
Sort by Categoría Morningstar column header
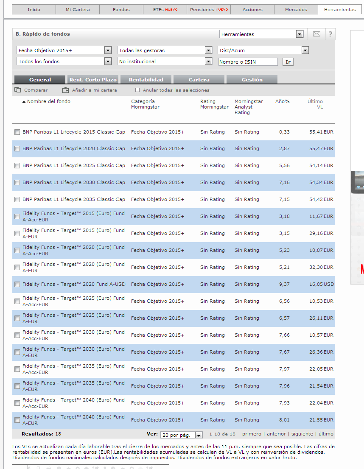[145, 104]
